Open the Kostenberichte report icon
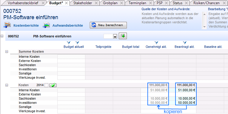This screenshot has height=114, width=228. [7, 25]
